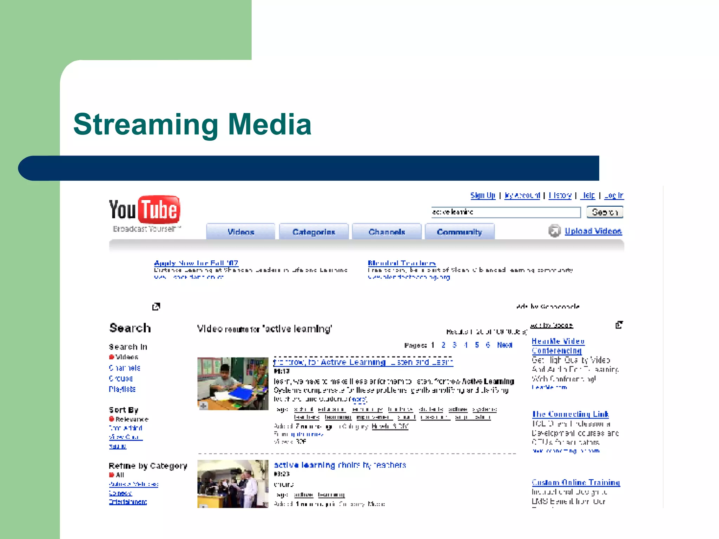The height and width of the screenshot is (539, 719).
Task: Open the HearMe Video Conferencing ad
Action: coord(558,346)
